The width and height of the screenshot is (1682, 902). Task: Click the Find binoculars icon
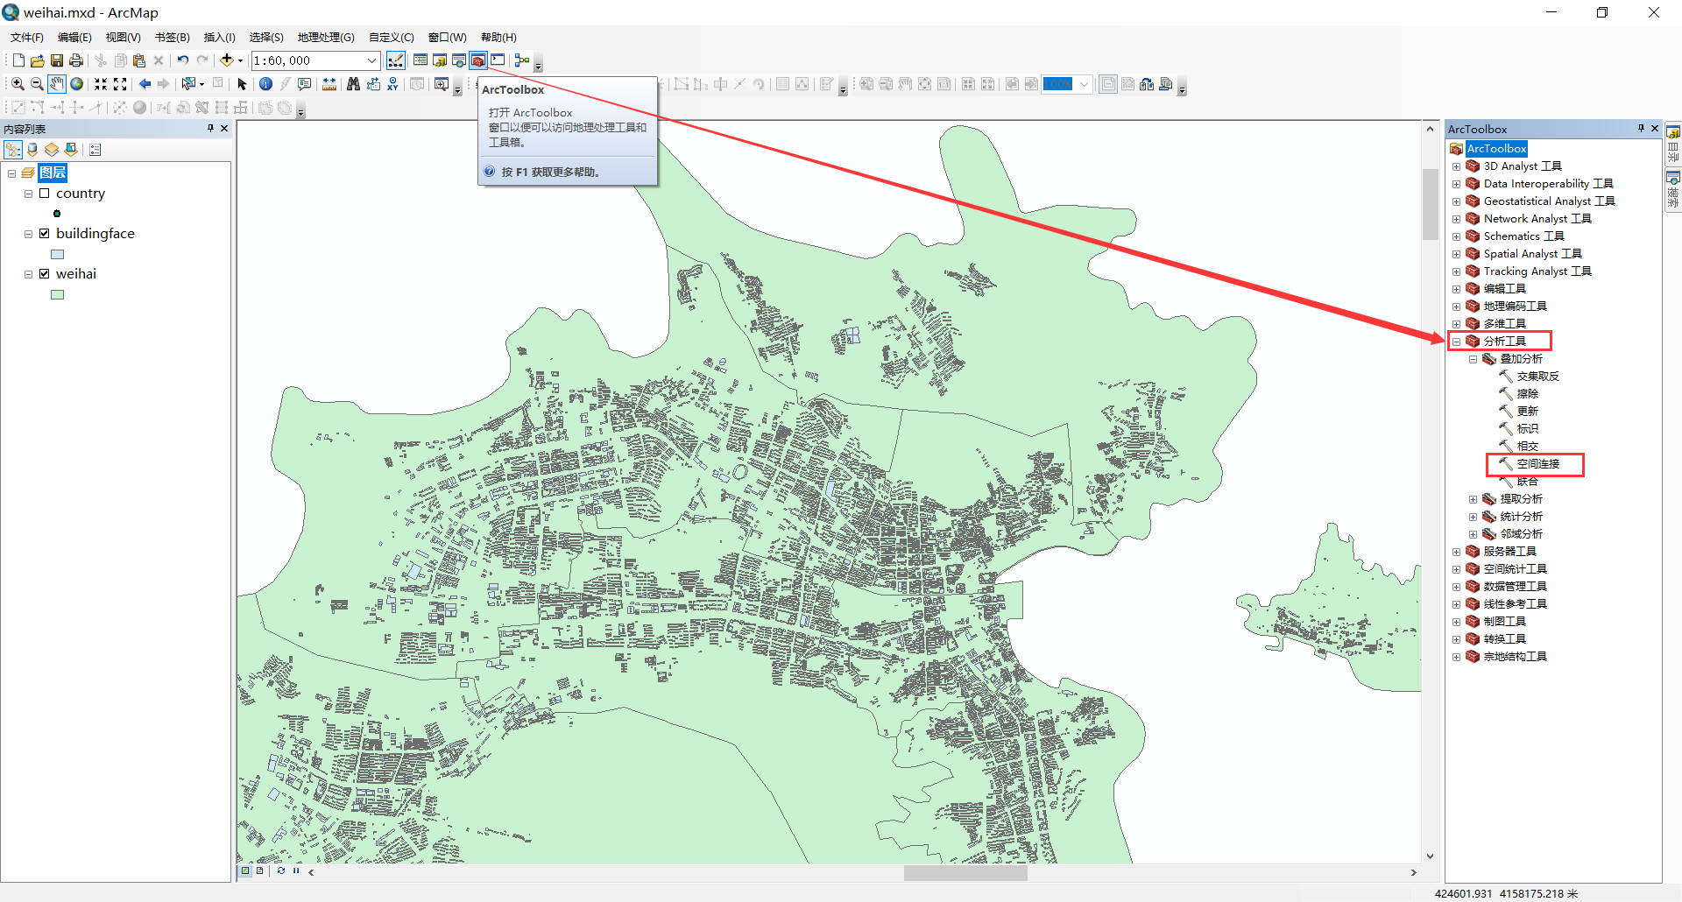pyautogui.click(x=353, y=84)
